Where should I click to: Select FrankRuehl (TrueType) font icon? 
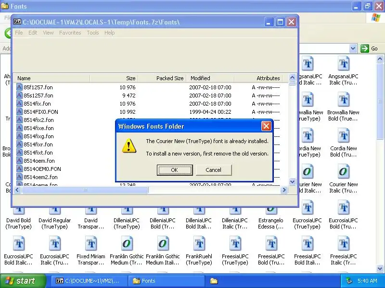click(199, 244)
